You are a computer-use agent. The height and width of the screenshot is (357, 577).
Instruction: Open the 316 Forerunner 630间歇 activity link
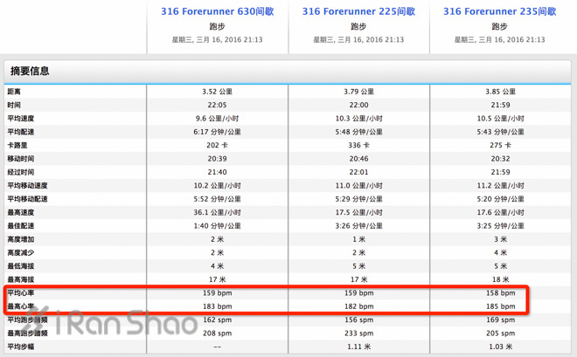tap(217, 11)
